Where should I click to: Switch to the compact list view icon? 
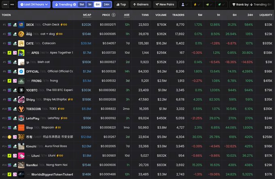click(5, 4)
